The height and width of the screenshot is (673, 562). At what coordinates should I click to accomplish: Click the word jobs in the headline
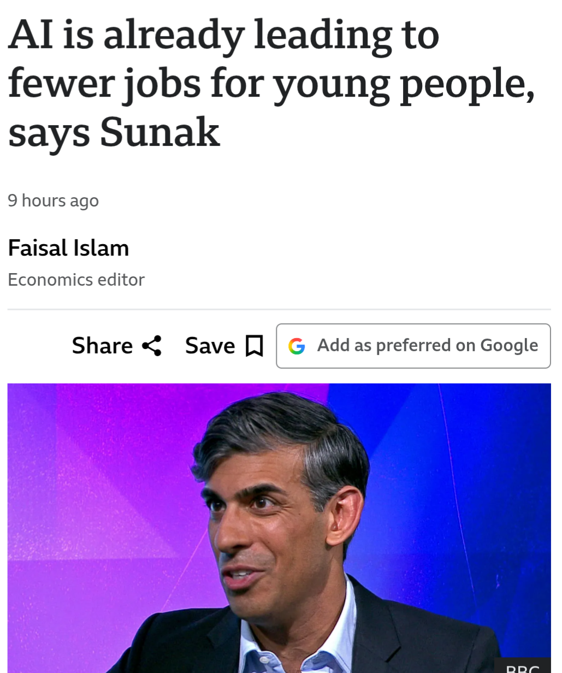162,85
